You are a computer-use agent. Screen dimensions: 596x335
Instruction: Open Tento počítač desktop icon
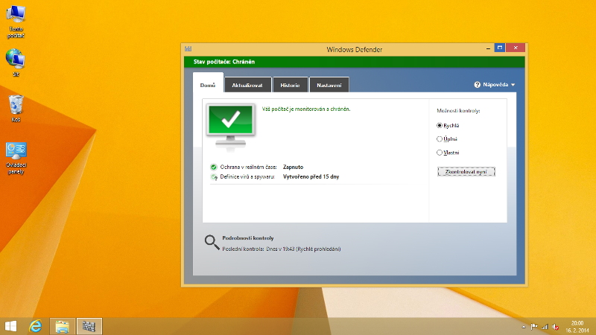click(x=16, y=15)
